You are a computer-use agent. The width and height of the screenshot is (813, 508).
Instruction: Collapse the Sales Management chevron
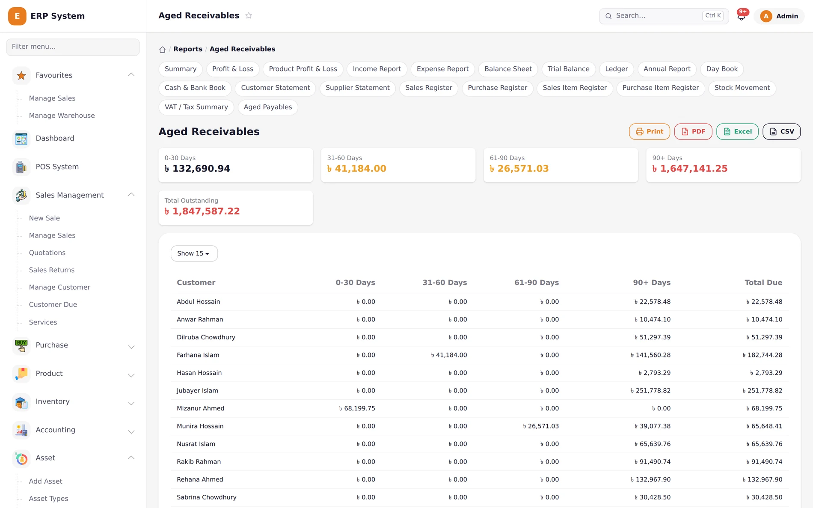coord(131,195)
